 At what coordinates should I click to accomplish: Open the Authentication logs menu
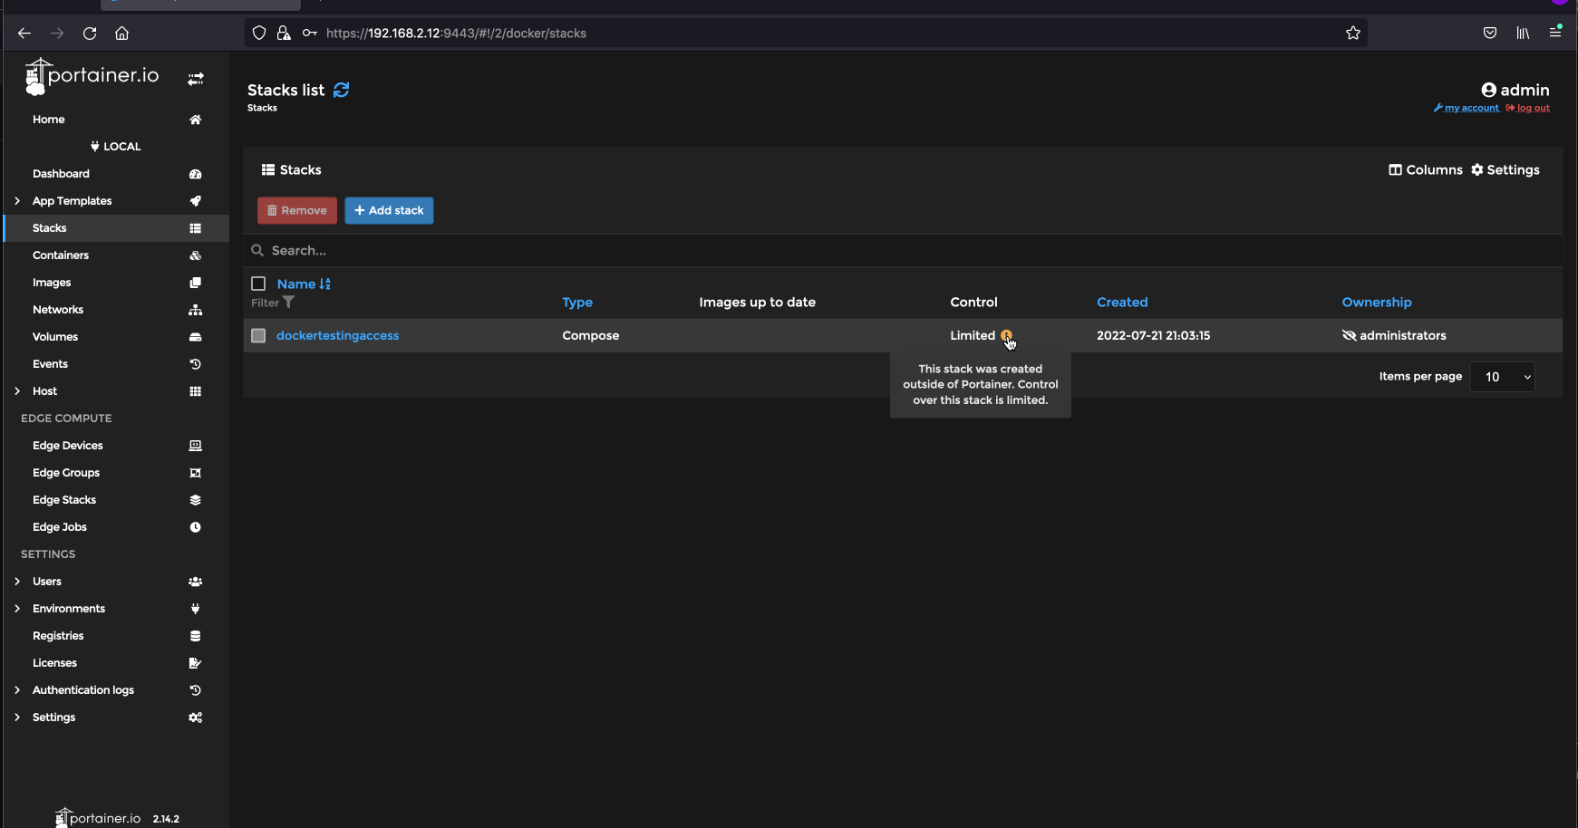click(82, 689)
